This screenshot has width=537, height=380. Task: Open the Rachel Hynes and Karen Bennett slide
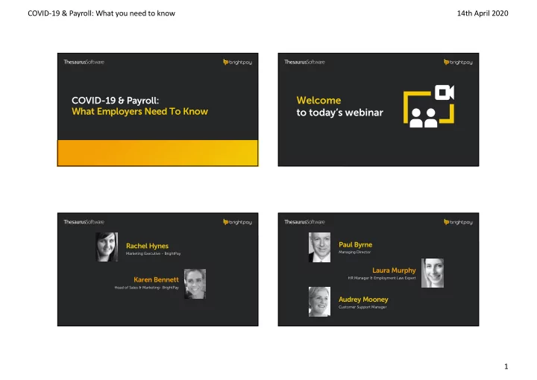[157, 269]
